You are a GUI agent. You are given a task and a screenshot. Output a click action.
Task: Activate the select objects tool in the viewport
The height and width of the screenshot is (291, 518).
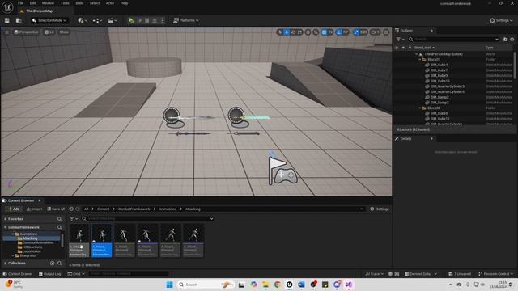(x=280, y=32)
